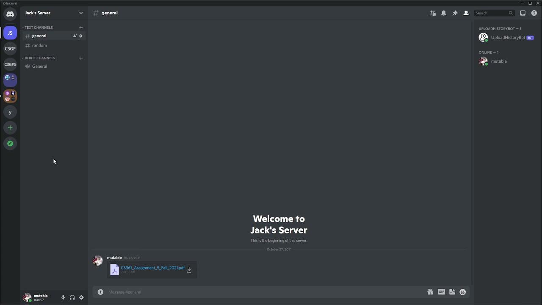The height and width of the screenshot is (305, 542).
Task: Collapse the Voice Channels category
Action: (x=39, y=58)
